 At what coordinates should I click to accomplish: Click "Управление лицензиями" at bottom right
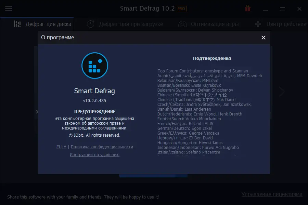pyautogui.click(x=271, y=194)
